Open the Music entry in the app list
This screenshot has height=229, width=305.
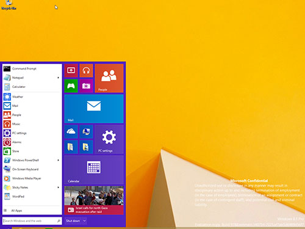[32, 124]
